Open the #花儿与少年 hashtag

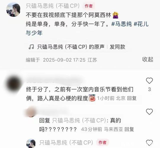(87, 29)
